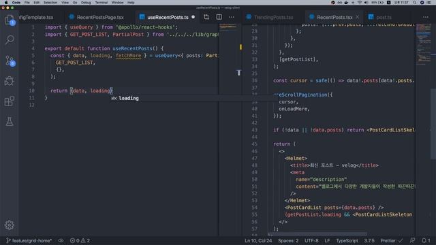The height and width of the screenshot is (245, 436).
Task: Open the Terminal menu
Action: coord(102,3)
